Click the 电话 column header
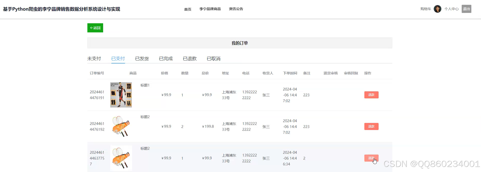481x172 pixels. coord(246,73)
